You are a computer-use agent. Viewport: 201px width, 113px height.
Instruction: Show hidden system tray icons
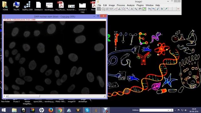(x=175, y=110)
